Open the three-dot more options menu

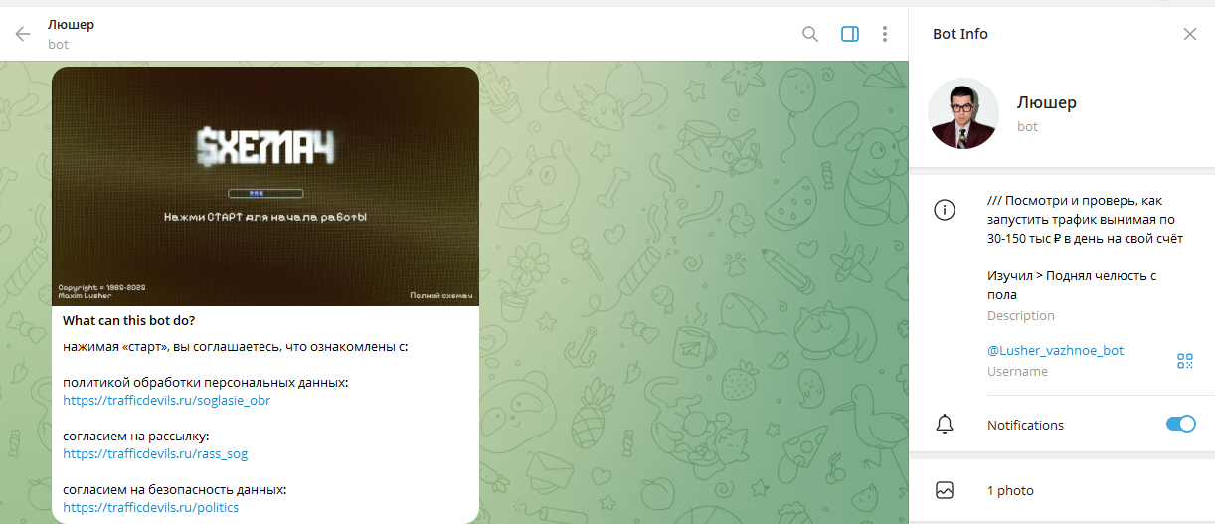[885, 34]
